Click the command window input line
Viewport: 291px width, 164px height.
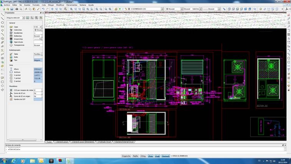145,153
